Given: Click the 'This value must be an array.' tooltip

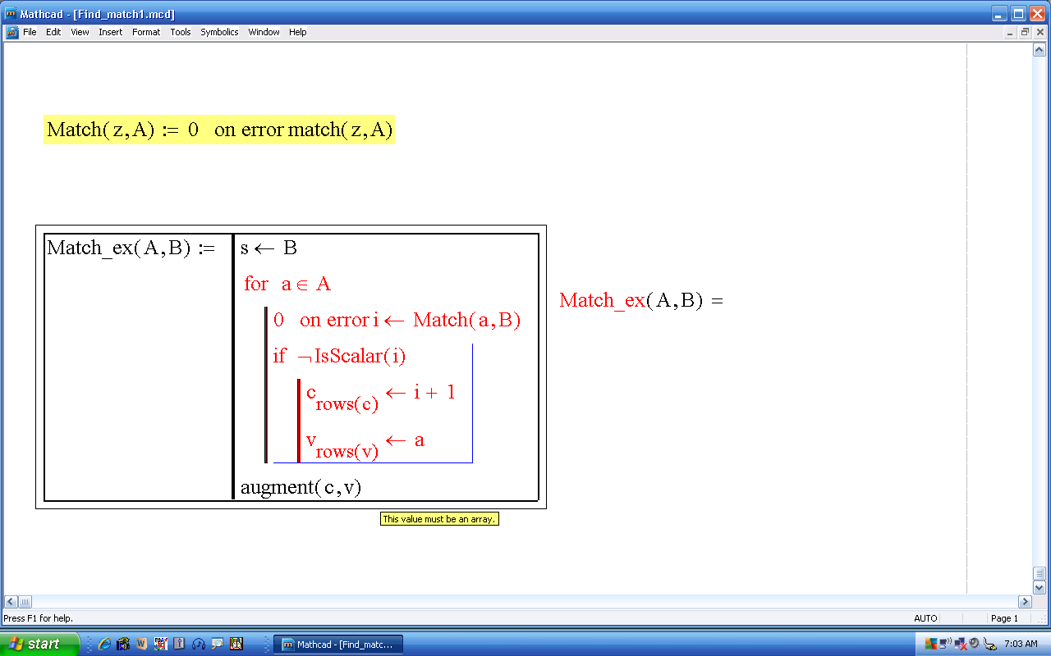Looking at the screenshot, I should click(x=439, y=519).
